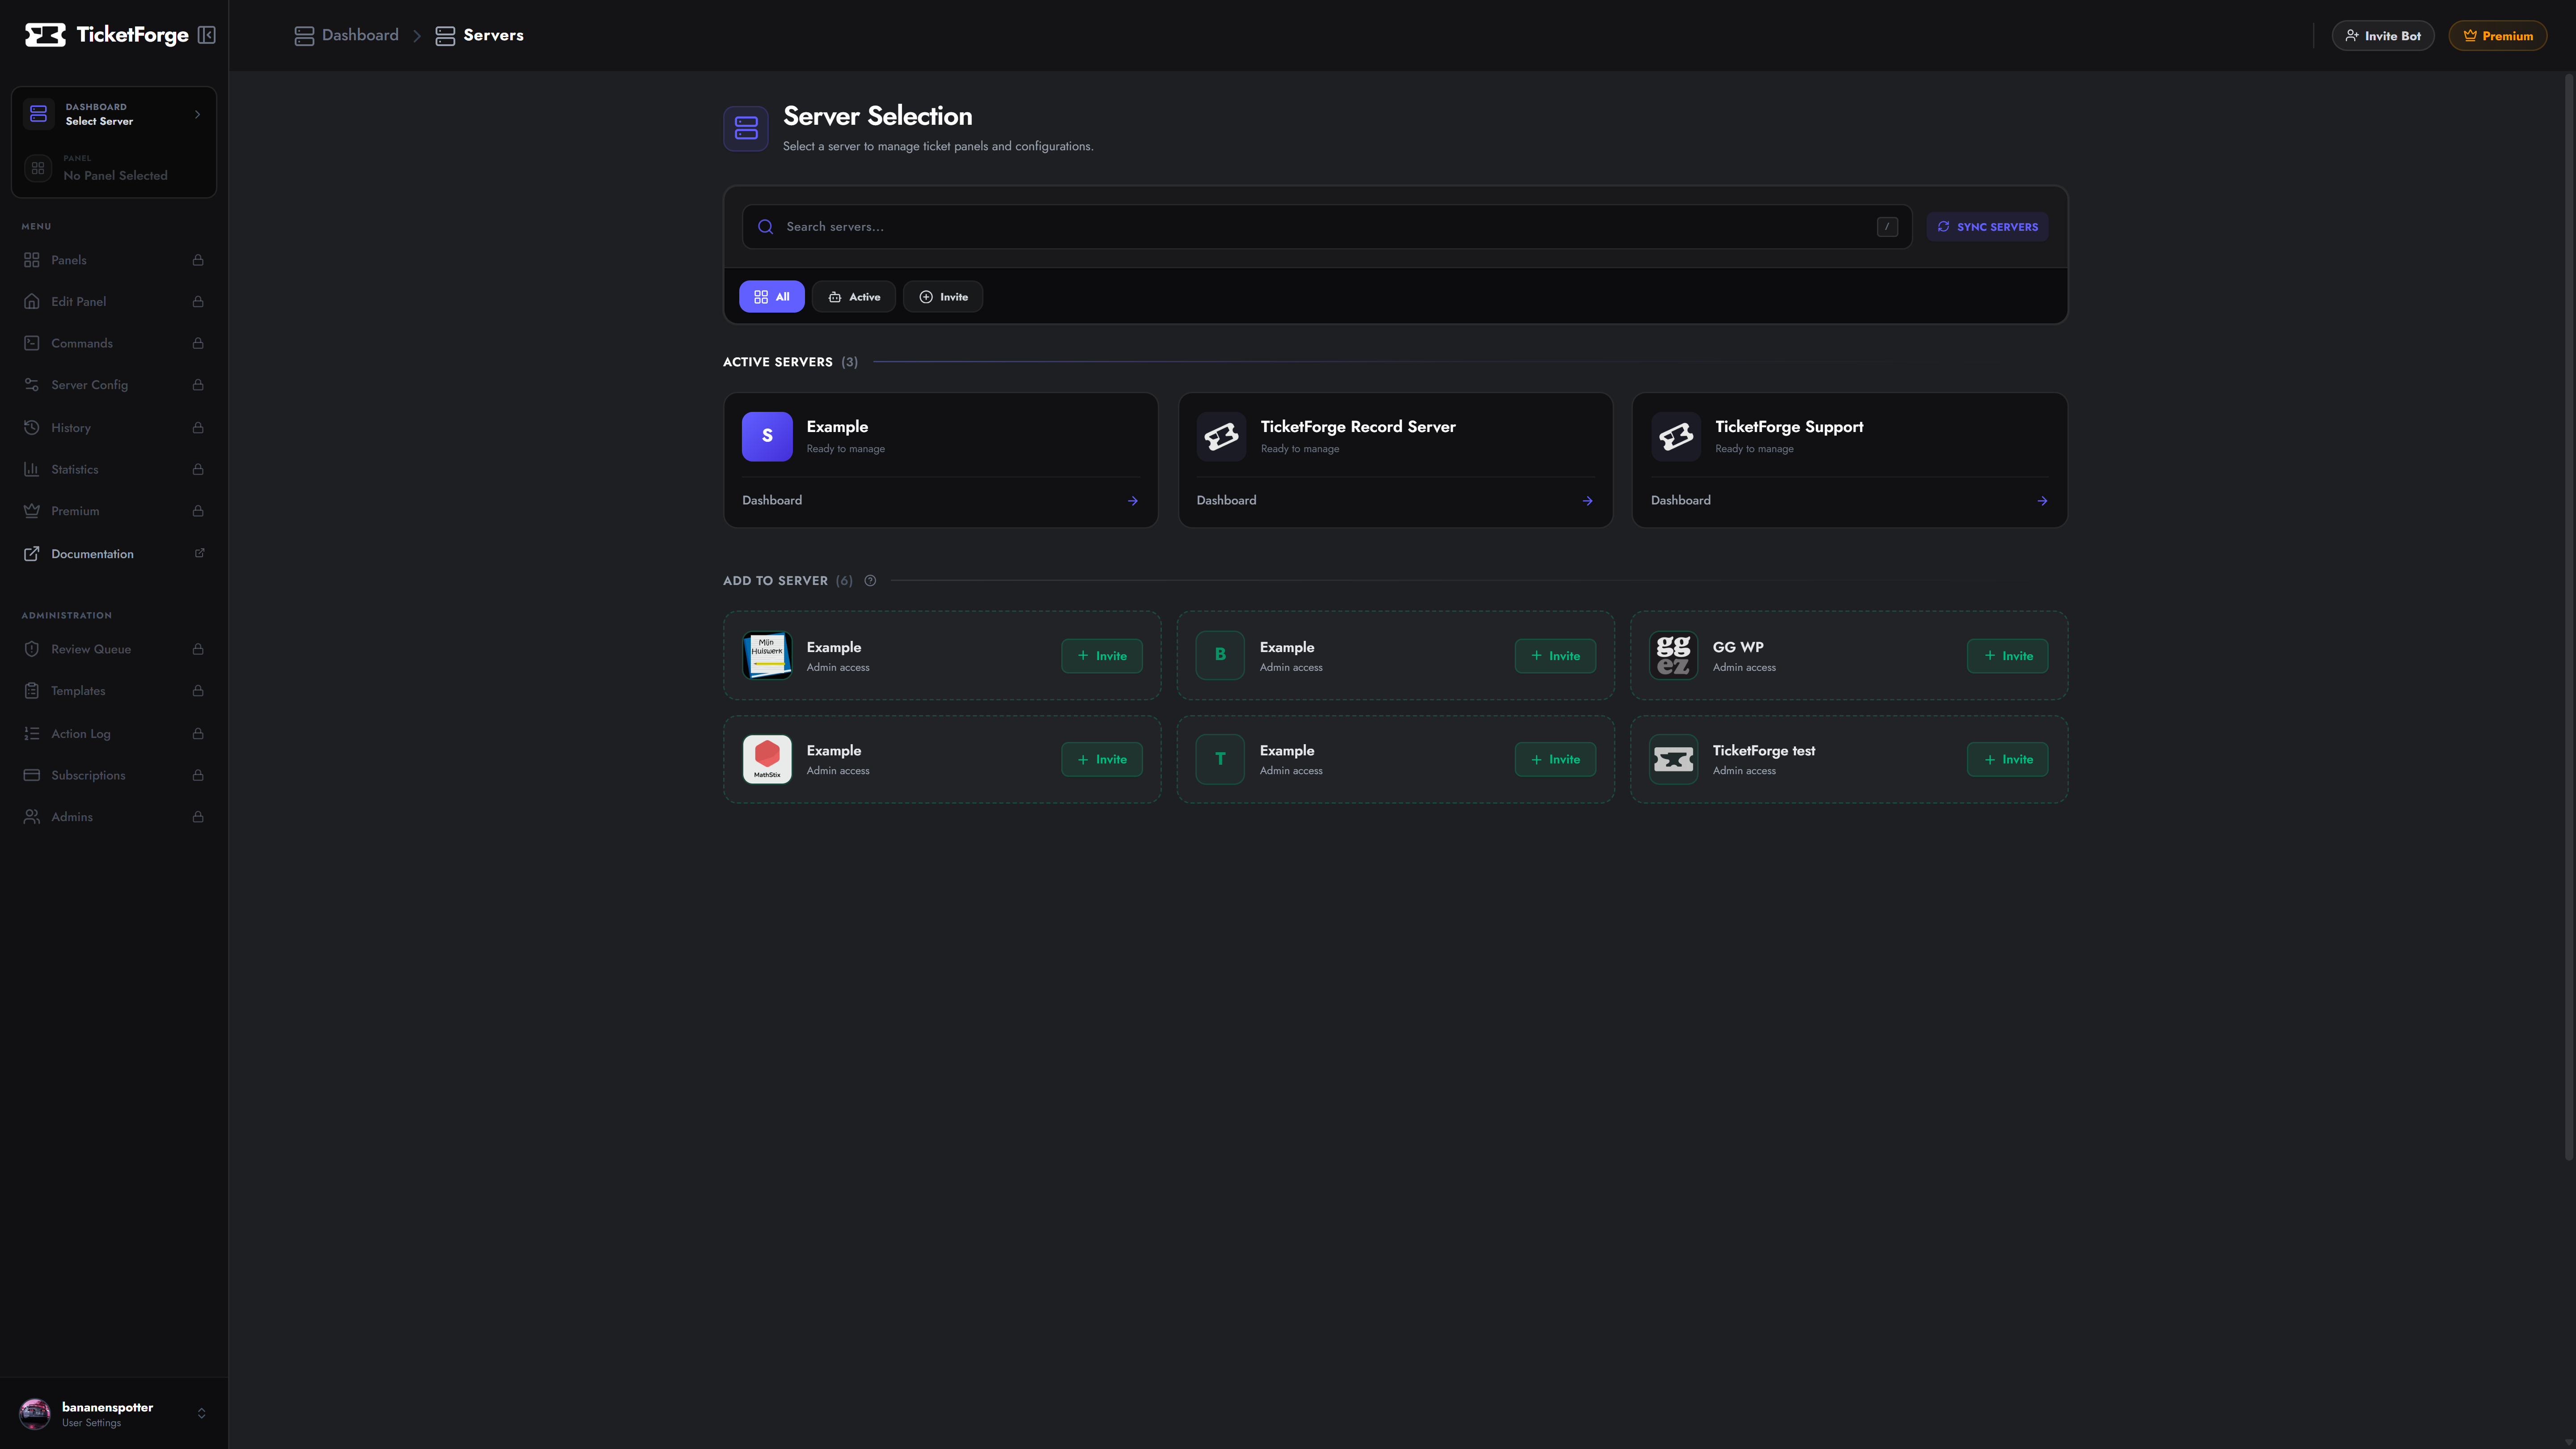Click the arrow on TicketForge Record Server card
Viewport: 2576px width, 1449px height.
1588,501
